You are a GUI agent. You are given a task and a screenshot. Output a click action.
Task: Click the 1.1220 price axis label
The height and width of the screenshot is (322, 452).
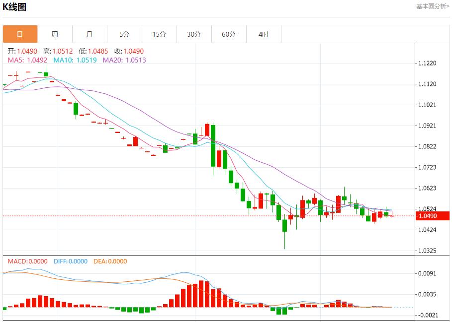pyautogui.click(x=427, y=64)
